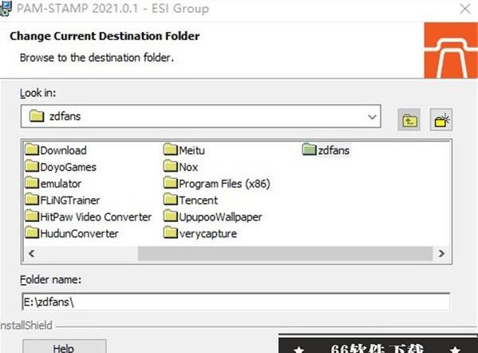Select the HudunConverter folder
This screenshot has height=353, width=478.
[x=72, y=233]
